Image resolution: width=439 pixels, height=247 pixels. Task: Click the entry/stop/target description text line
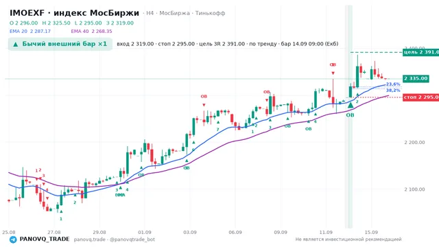point(227,44)
